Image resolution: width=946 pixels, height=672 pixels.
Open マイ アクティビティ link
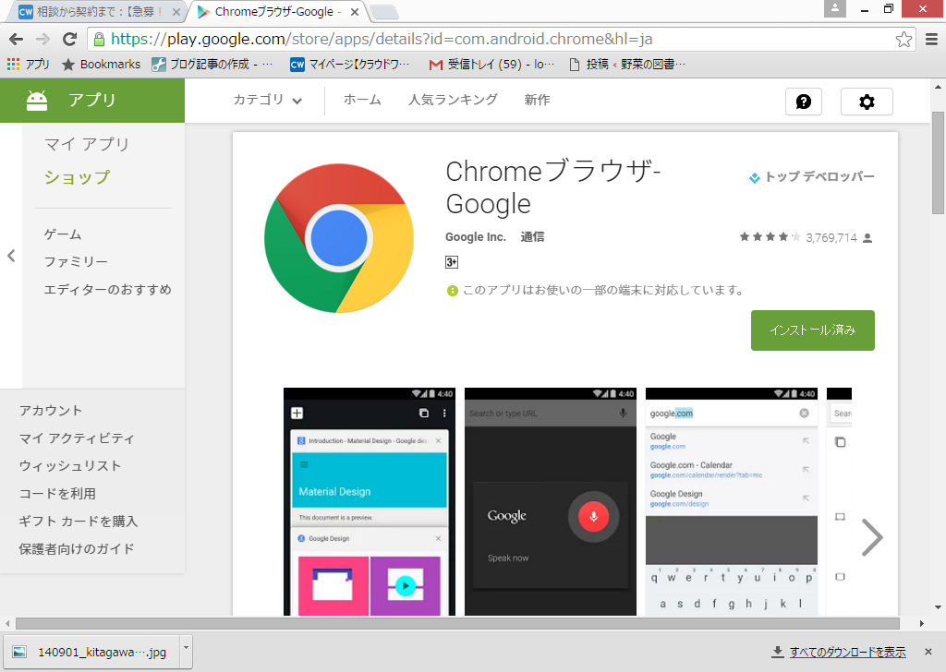click(x=77, y=438)
